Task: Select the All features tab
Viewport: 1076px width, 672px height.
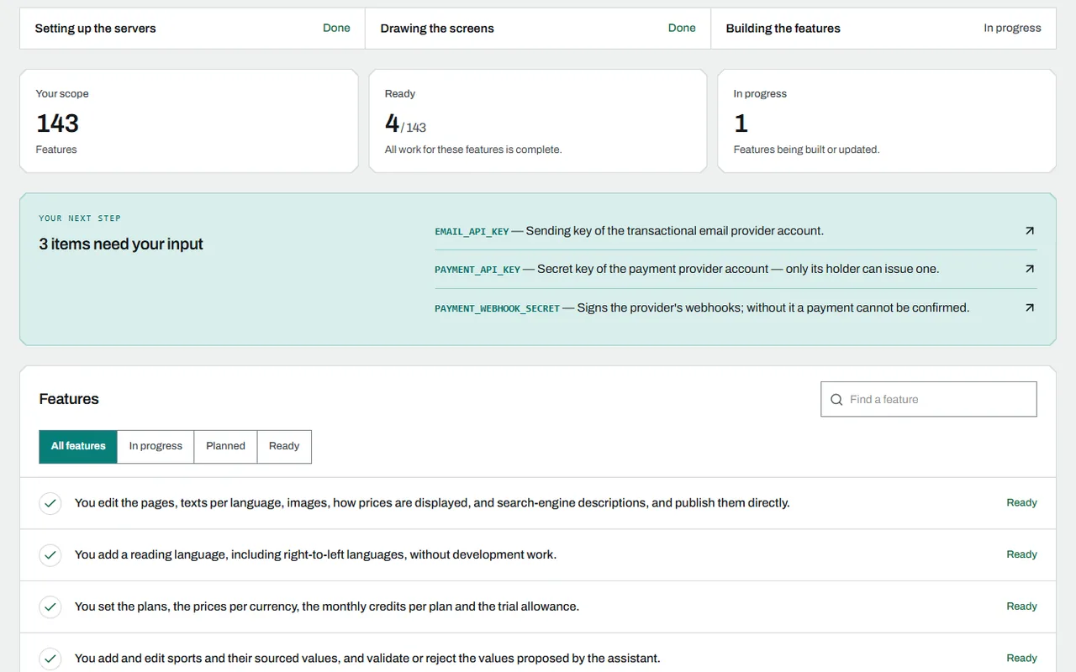Action: point(78,446)
